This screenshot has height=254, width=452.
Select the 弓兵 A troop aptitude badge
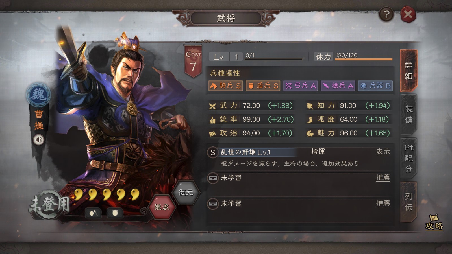coord(301,86)
